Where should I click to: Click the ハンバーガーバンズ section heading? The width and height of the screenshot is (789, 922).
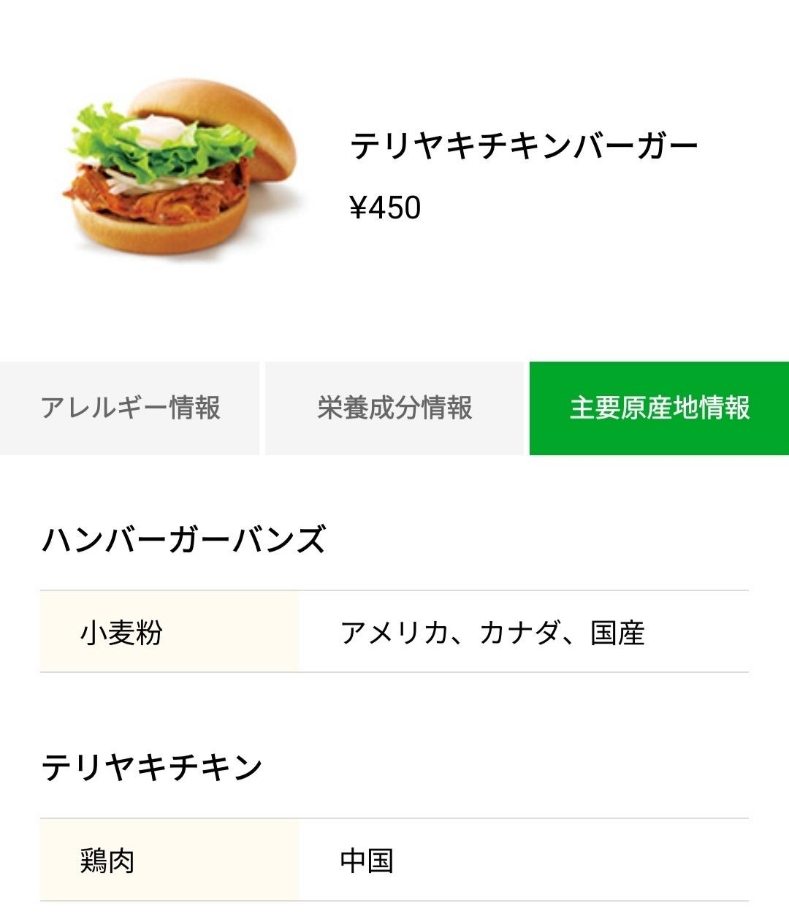[x=183, y=541]
